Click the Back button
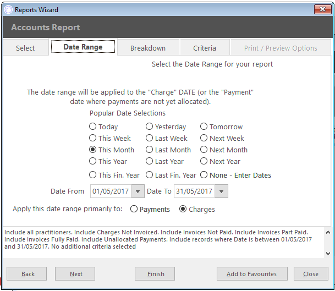Screen dimensions: 335x291 [26, 274]
